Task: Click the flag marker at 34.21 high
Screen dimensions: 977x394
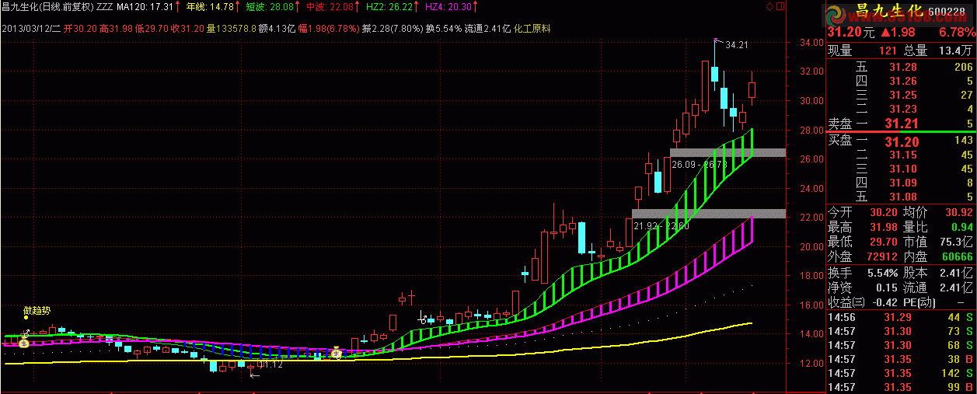Action: point(717,40)
